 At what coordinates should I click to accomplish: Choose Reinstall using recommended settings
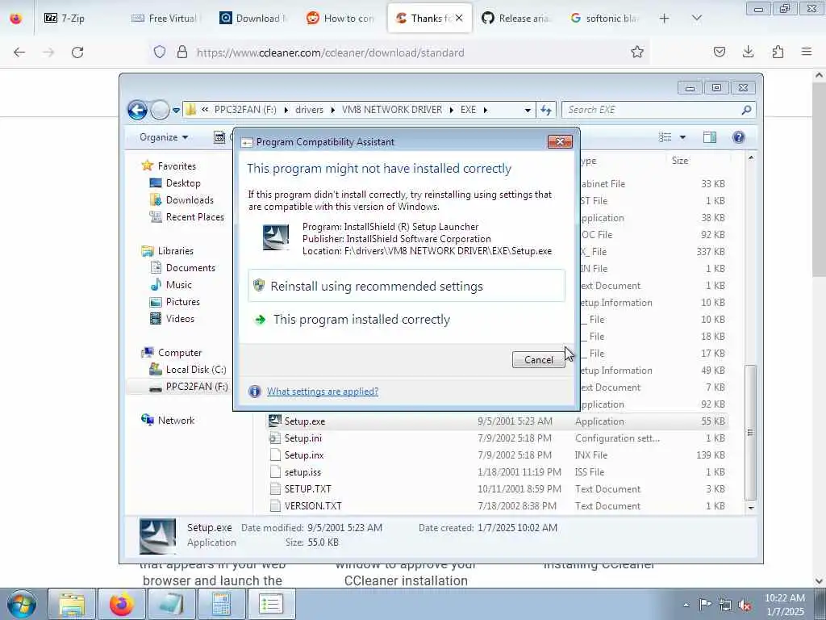(407, 286)
